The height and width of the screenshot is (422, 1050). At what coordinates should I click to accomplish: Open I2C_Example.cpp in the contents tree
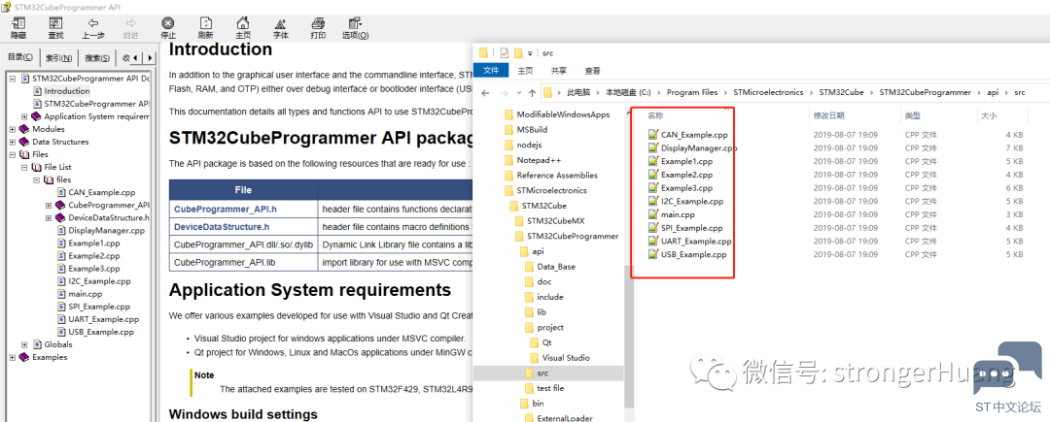click(99, 281)
